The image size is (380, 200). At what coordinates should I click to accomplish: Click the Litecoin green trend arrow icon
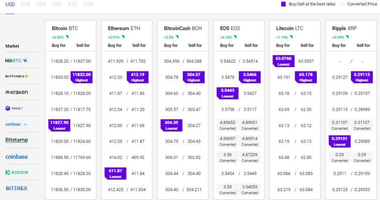pyautogui.click(x=291, y=37)
